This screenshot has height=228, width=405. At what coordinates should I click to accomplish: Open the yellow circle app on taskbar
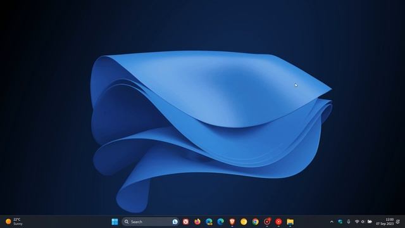244,222
